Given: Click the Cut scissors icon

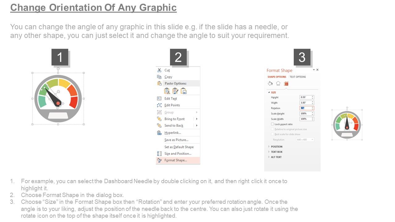Looking at the screenshot, I should coord(159,70).
